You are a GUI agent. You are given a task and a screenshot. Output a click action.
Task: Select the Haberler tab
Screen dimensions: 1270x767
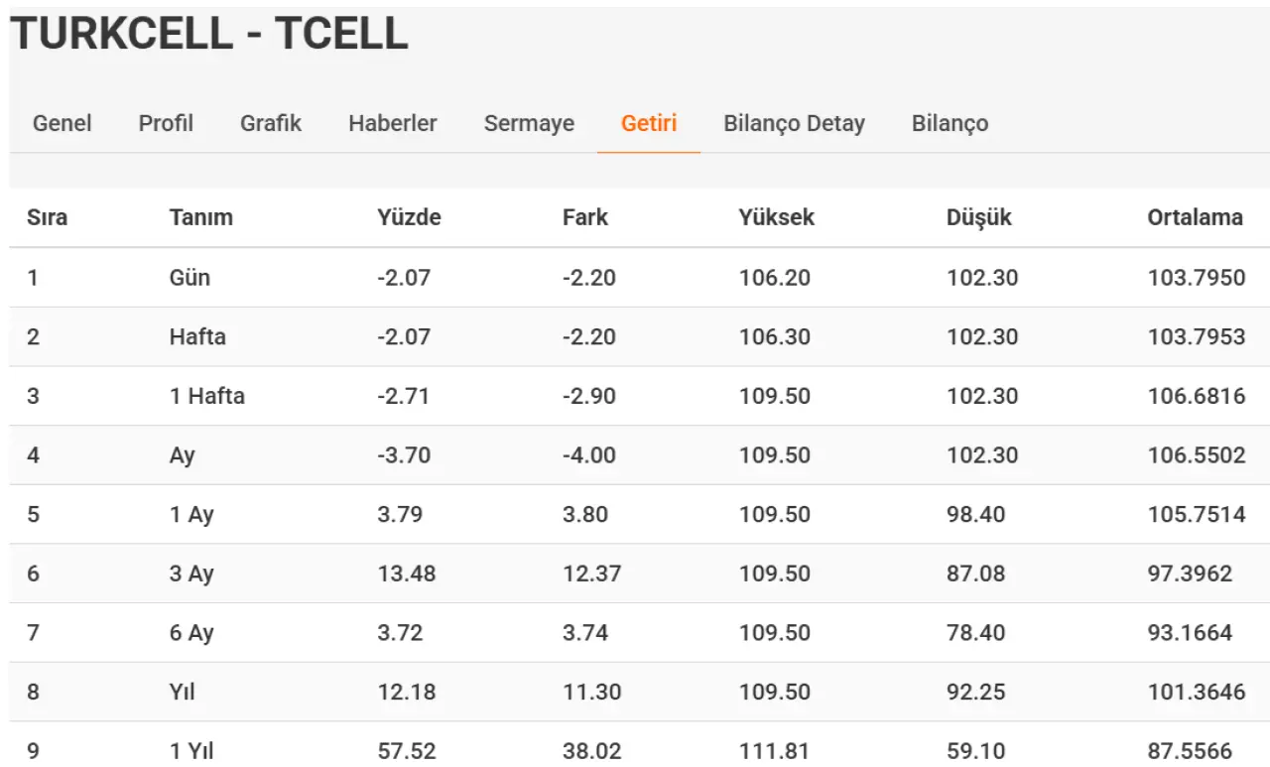tap(393, 123)
